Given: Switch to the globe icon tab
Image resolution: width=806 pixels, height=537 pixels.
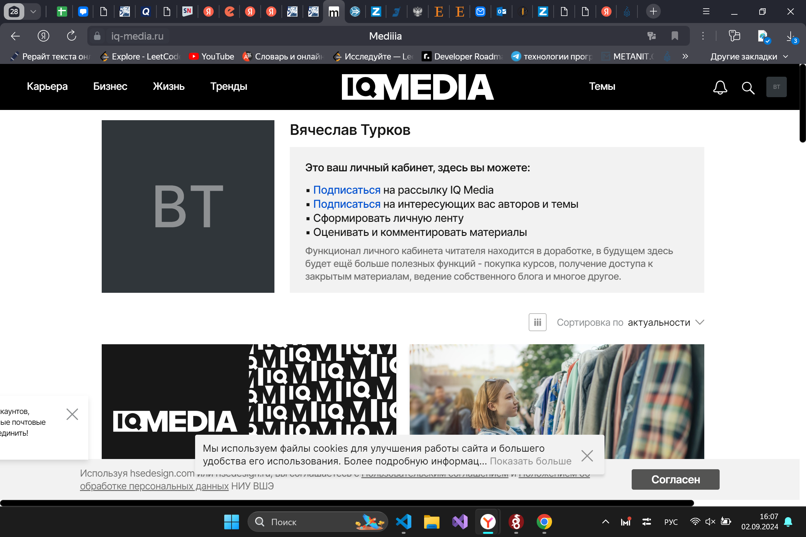Looking at the screenshot, I should pos(355,12).
